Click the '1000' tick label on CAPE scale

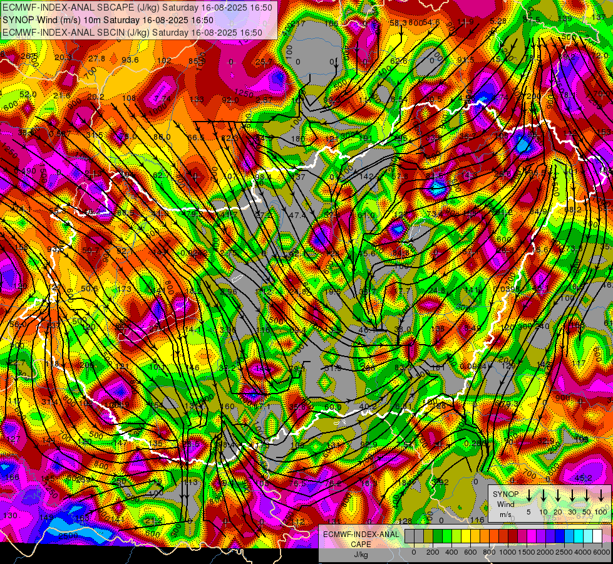[x=508, y=552]
